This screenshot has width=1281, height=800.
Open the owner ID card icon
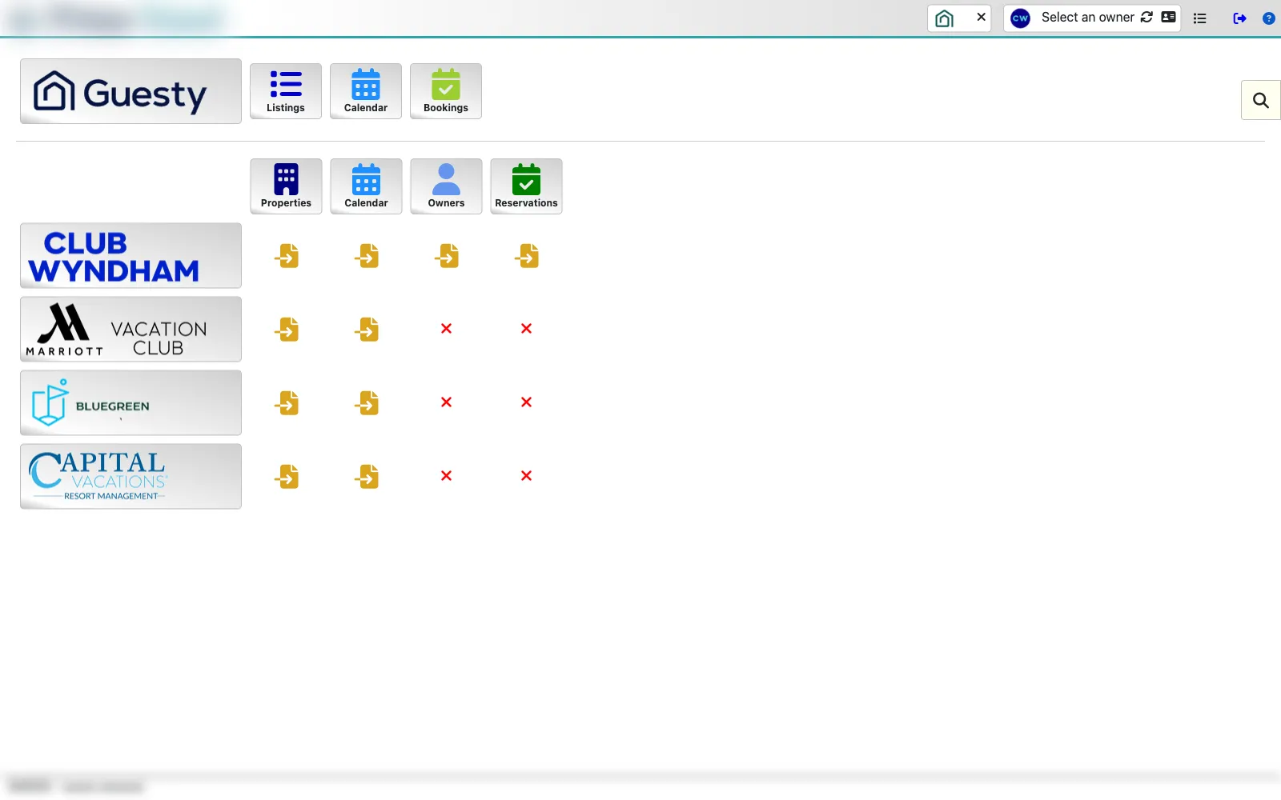[1168, 17]
